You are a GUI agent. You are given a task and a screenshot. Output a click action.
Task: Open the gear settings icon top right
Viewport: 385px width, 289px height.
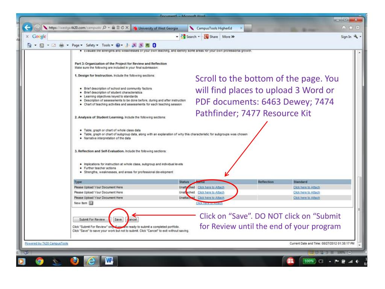pos(358,28)
